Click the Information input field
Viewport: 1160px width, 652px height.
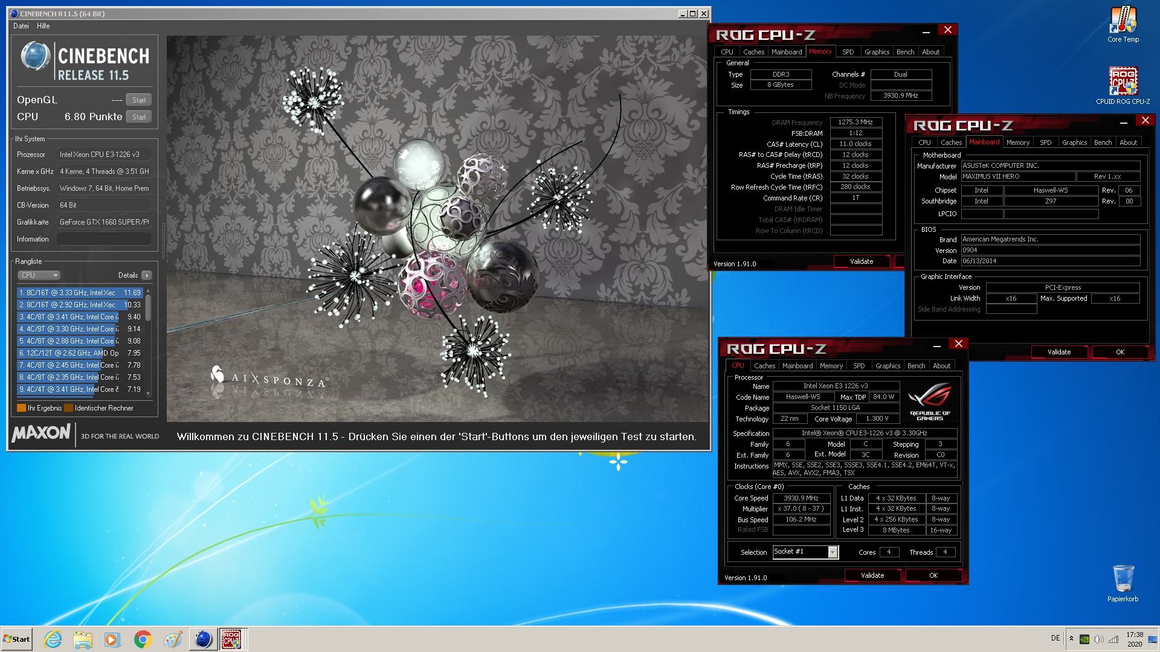104,239
